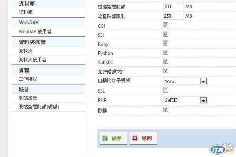The height and width of the screenshot is (157, 236).
Task: Open the PHP SuPHP dropdown
Action: tap(185, 100)
